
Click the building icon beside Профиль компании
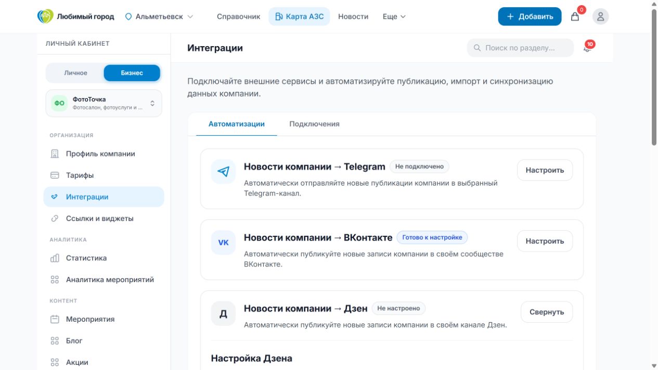pyautogui.click(x=55, y=154)
